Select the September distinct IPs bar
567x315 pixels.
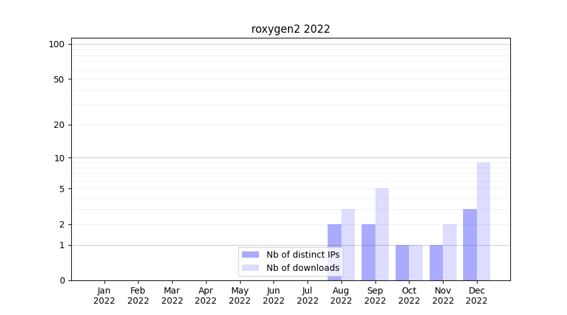tap(369, 252)
